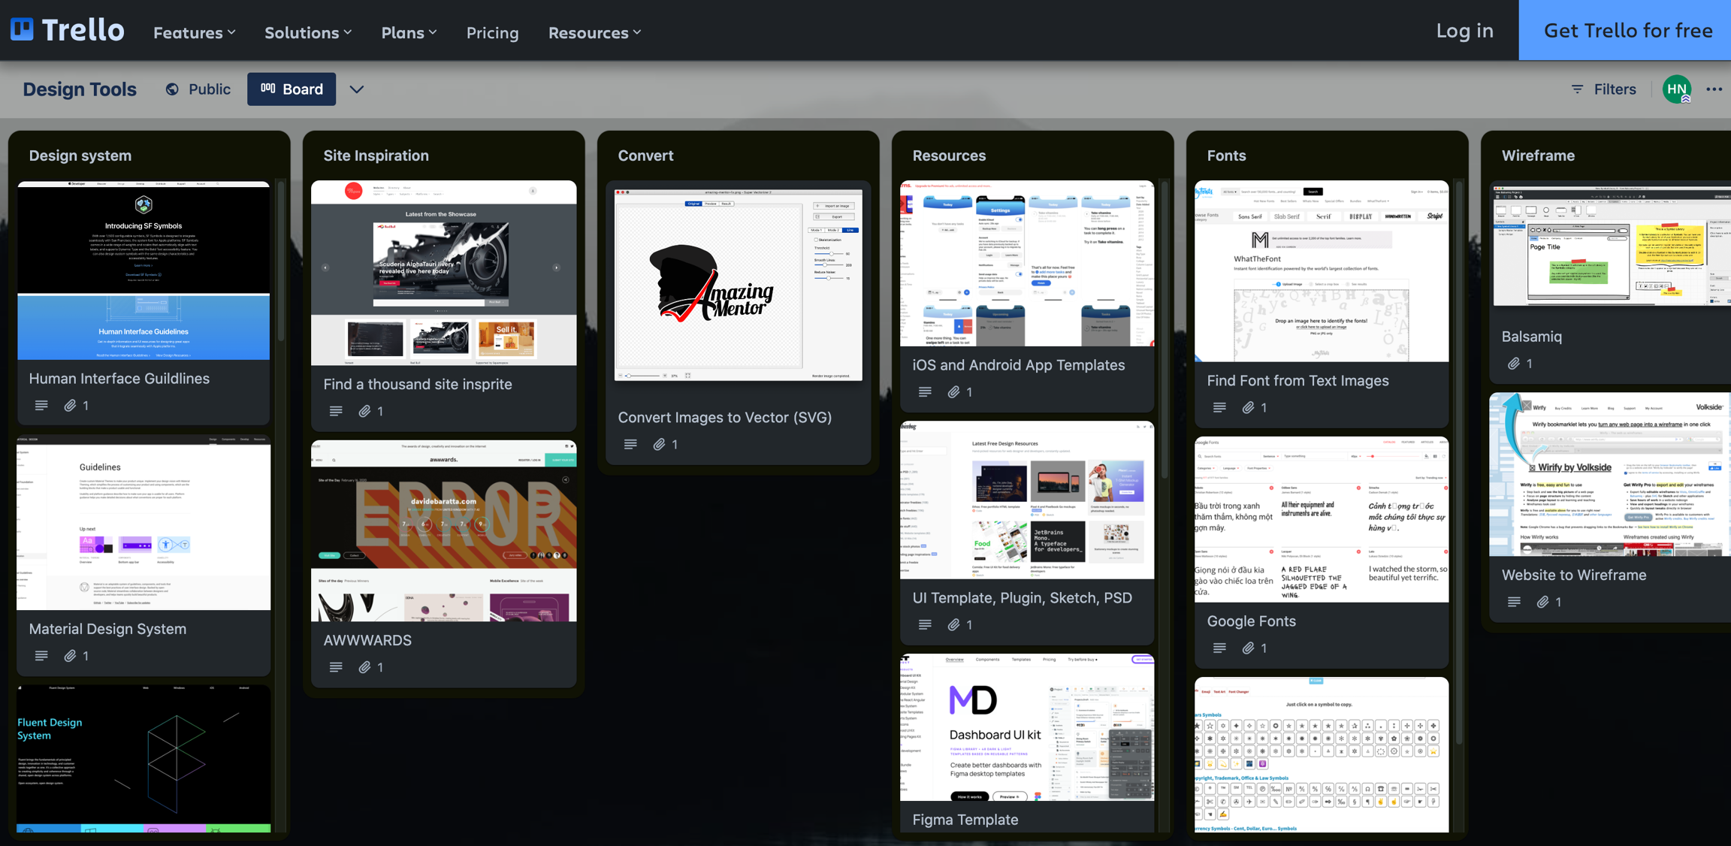The image size is (1731, 846).
Task: Open the three-dot board menu
Action: pyautogui.click(x=1714, y=89)
